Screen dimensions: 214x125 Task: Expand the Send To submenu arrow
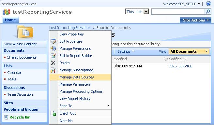click(x=108, y=106)
